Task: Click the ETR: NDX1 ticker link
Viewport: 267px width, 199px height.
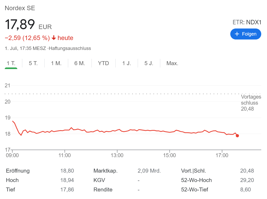Action: (x=247, y=22)
